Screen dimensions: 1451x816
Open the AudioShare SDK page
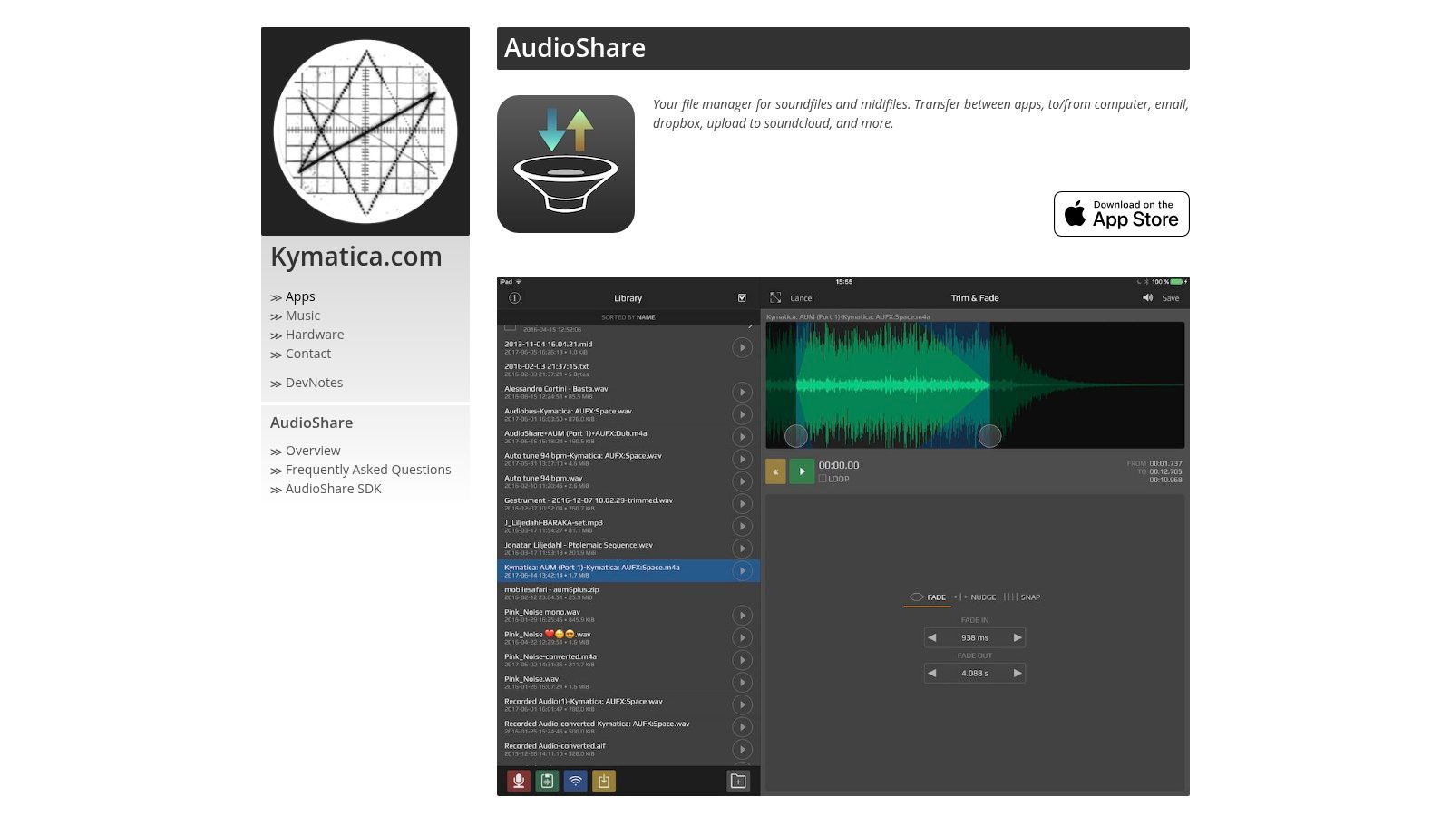pos(334,489)
